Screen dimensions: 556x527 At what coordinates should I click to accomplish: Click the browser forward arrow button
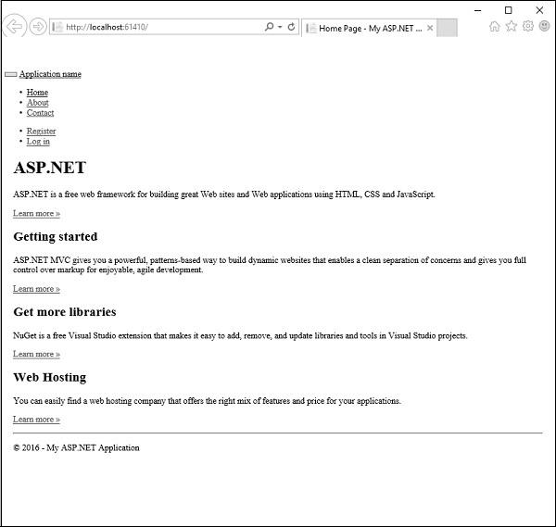(38, 27)
